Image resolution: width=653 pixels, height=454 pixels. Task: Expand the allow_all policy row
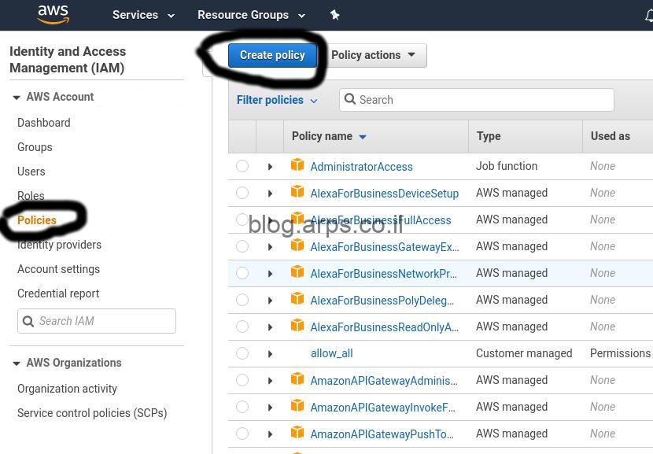271,354
